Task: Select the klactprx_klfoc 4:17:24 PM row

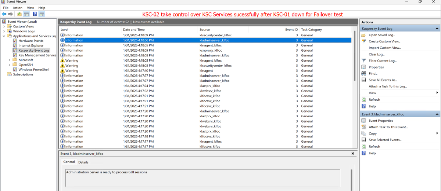Action: pos(205,86)
